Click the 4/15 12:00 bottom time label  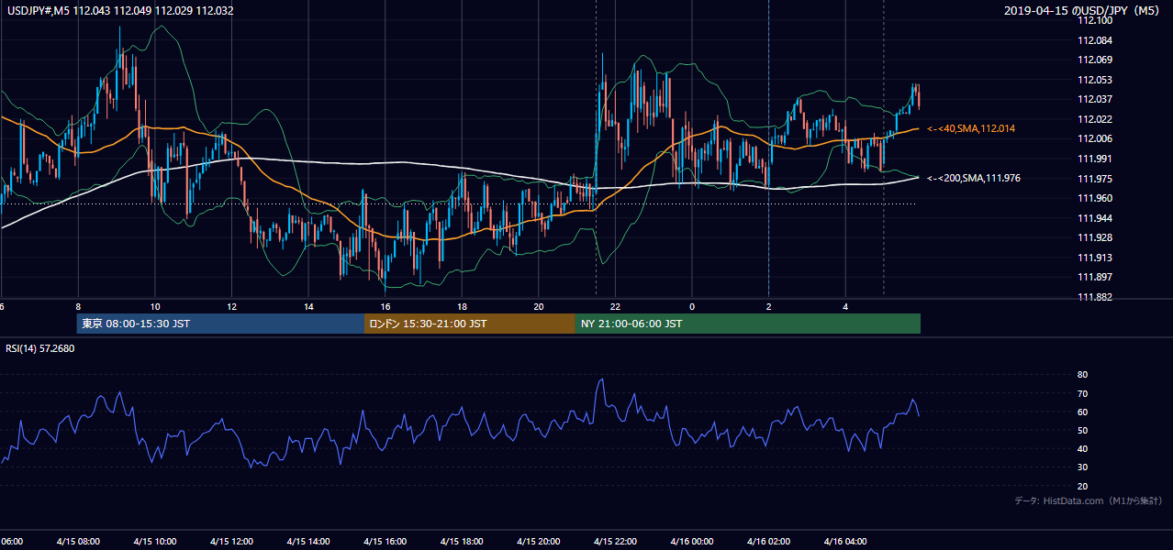point(231,542)
